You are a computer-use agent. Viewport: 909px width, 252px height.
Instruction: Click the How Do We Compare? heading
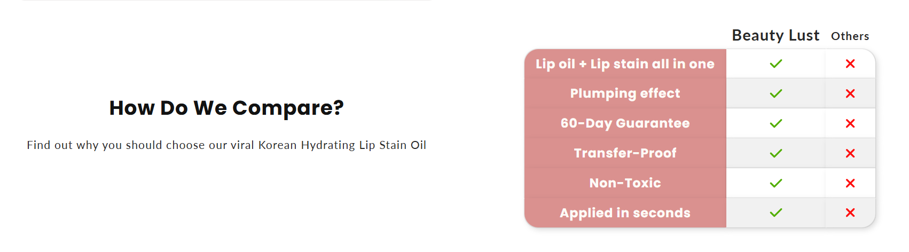click(x=226, y=108)
